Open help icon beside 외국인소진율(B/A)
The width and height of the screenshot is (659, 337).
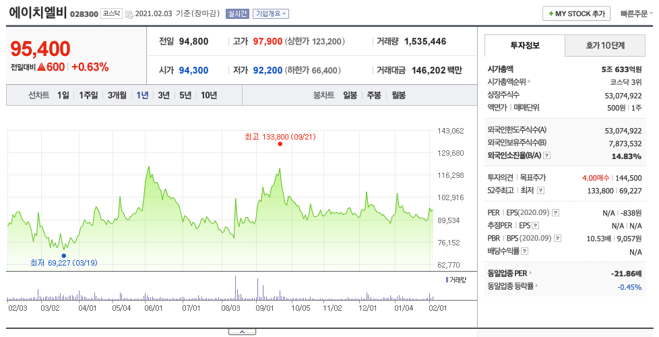pyautogui.click(x=546, y=156)
